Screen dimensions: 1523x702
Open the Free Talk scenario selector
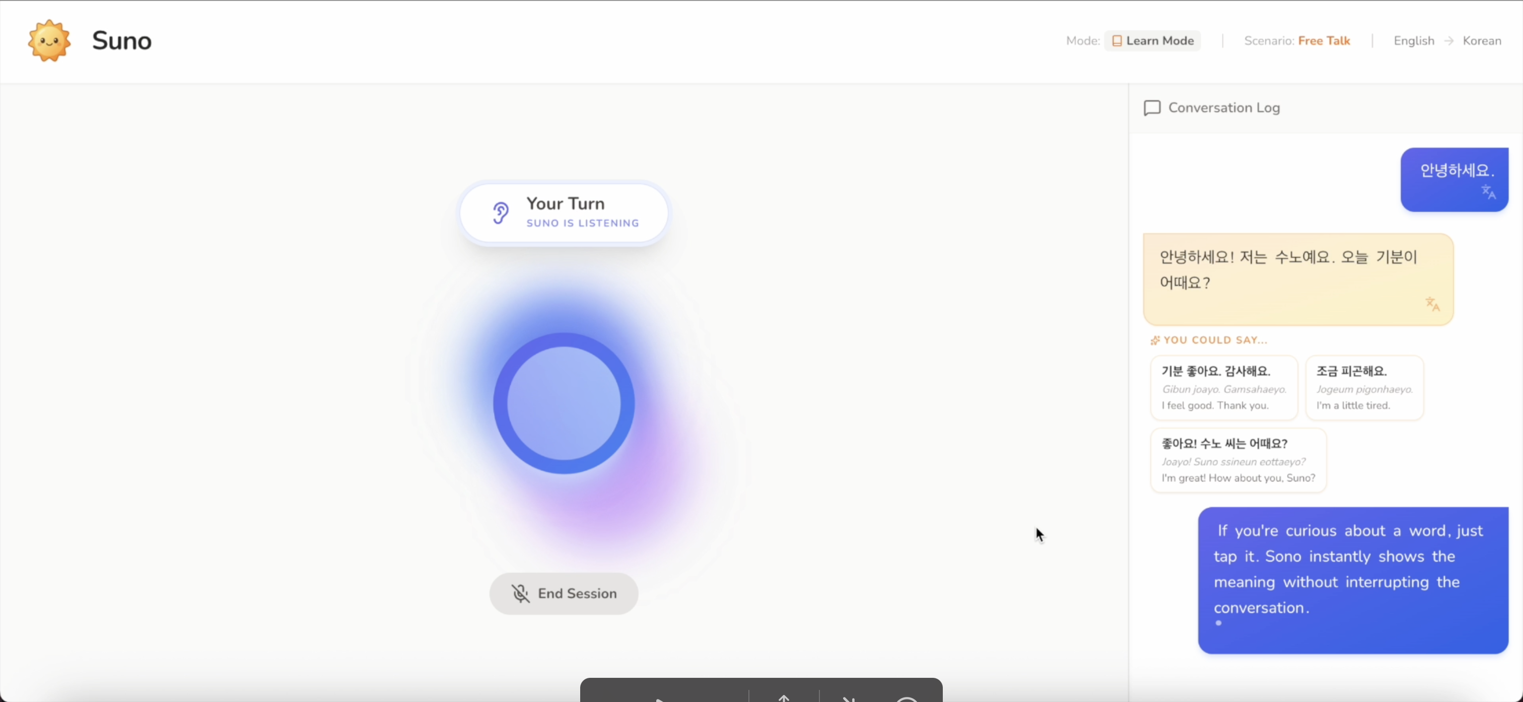click(x=1324, y=41)
